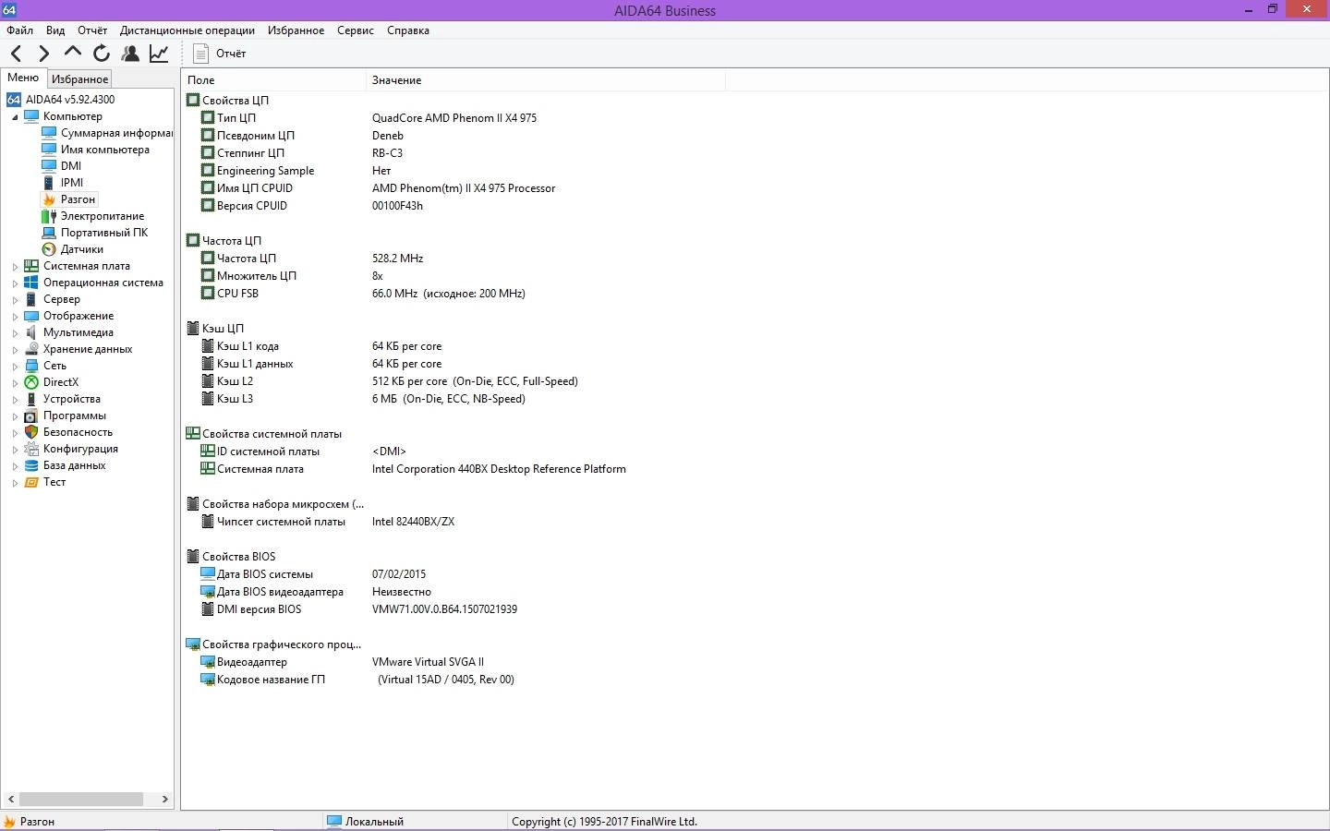Image resolution: width=1330 pixels, height=831 pixels.
Task: Click the Имя компьютера icon
Action: (x=49, y=150)
